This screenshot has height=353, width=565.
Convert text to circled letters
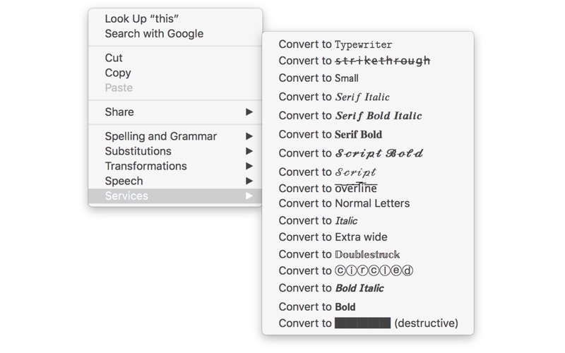(x=345, y=270)
